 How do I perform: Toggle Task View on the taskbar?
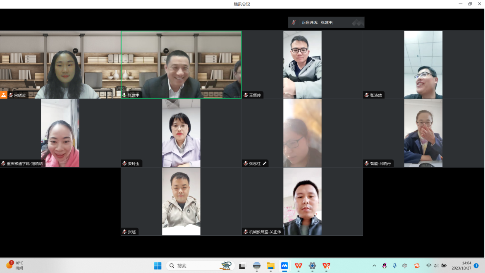242,266
